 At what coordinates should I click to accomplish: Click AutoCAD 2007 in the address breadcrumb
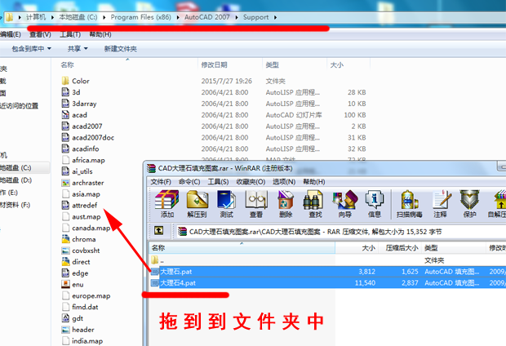point(206,17)
